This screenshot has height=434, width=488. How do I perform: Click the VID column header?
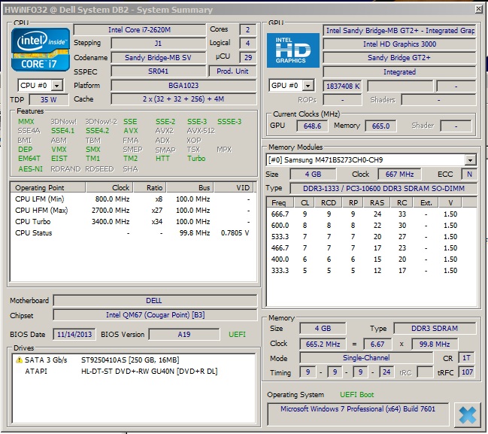point(234,188)
